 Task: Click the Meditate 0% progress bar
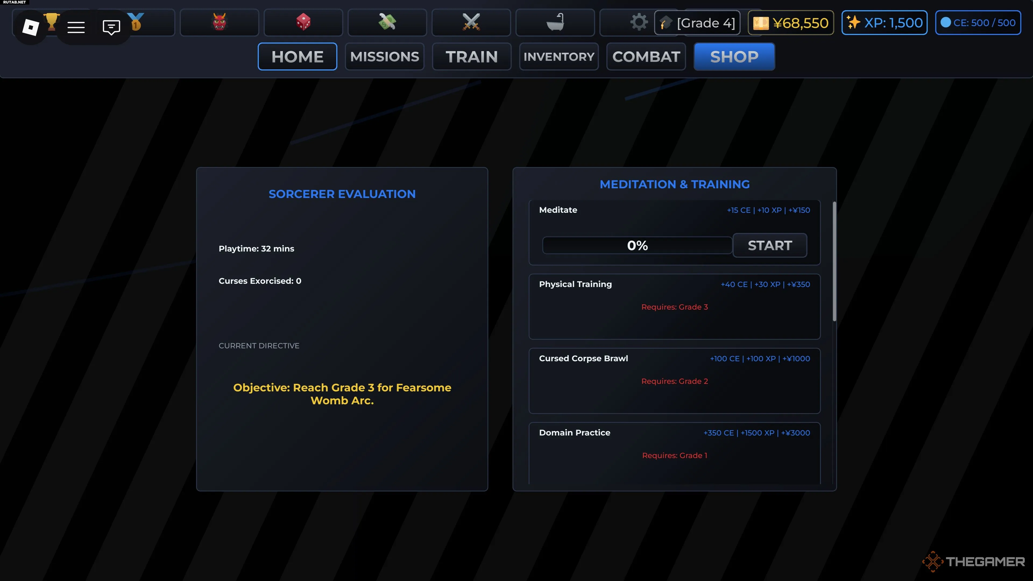coord(637,245)
